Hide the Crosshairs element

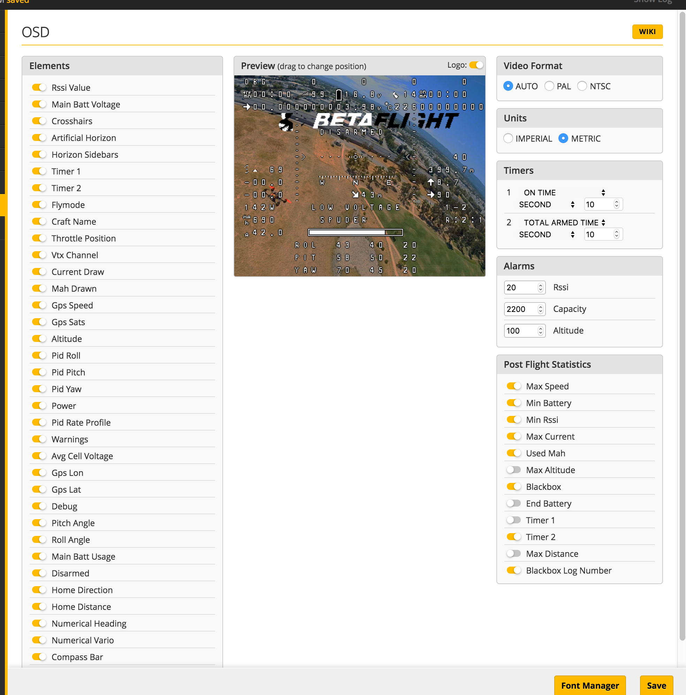(39, 121)
